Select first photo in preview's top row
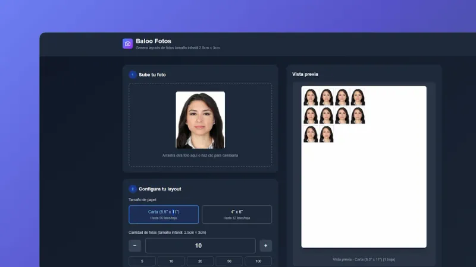Screen dimensions: 476x267 311,97
